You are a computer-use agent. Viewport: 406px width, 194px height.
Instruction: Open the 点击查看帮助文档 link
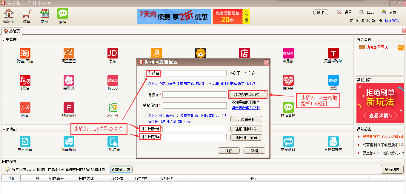coord(246,108)
